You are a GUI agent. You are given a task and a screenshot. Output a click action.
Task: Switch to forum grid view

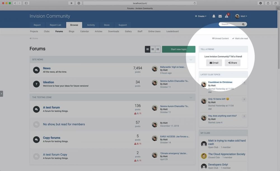click(x=153, y=49)
